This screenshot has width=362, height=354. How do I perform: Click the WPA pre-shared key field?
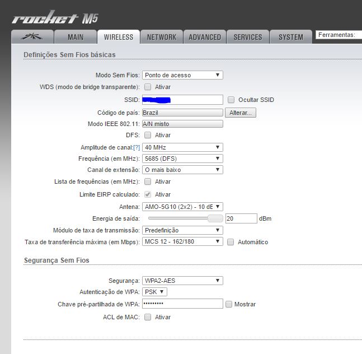[182, 304]
